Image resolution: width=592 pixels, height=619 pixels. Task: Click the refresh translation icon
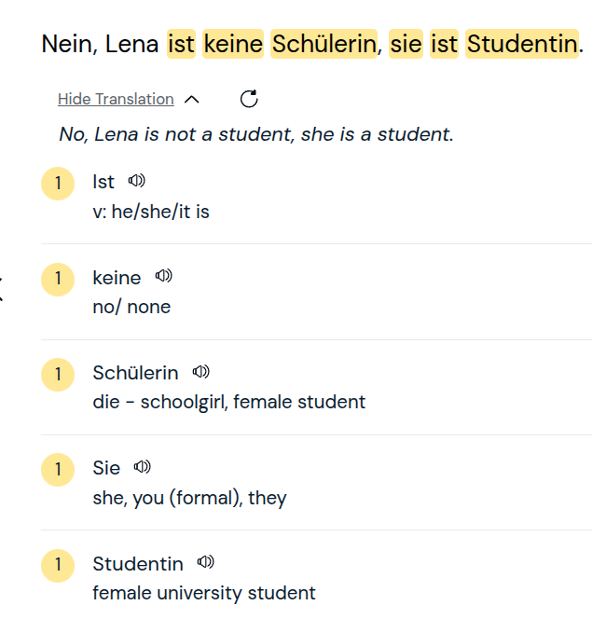point(249,99)
